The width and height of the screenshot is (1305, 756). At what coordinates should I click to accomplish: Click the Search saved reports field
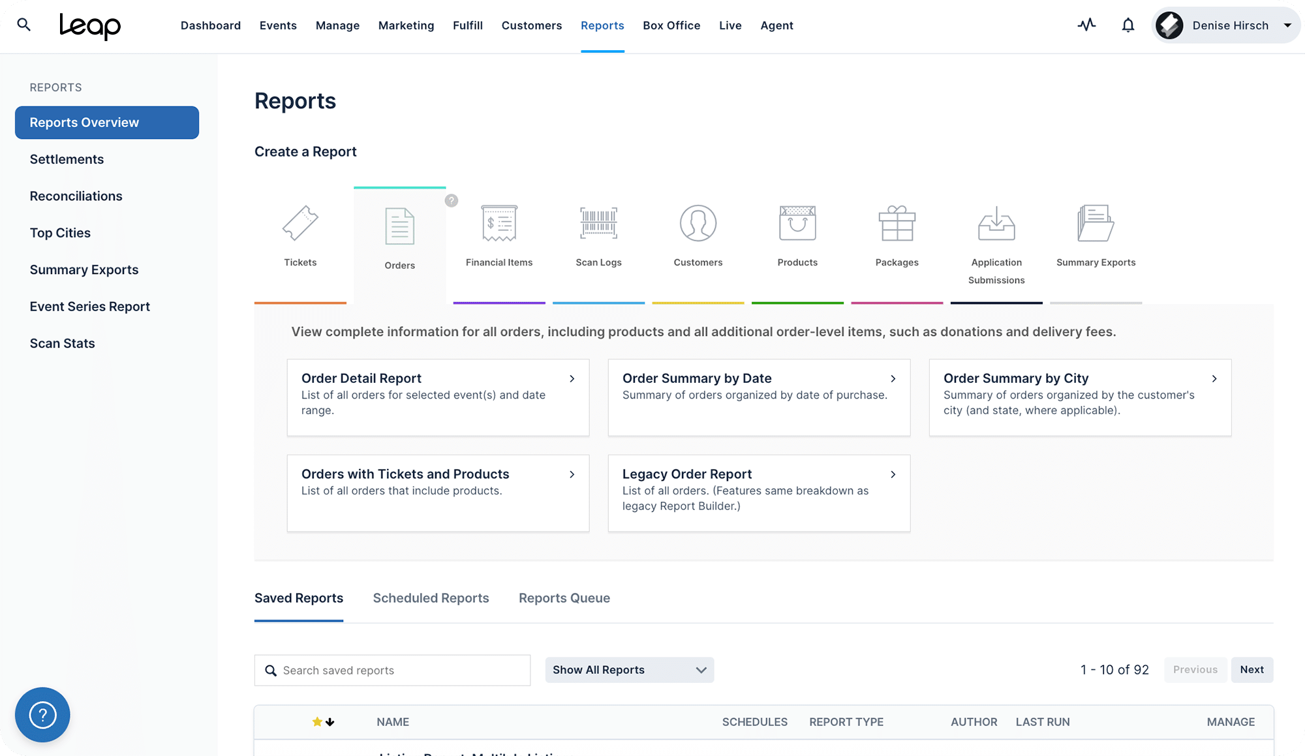(392, 670)
